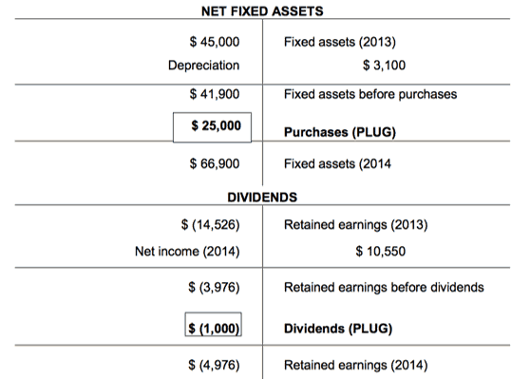
Task: Click the $ 66,900 total
Action: (x=215, y=163)
